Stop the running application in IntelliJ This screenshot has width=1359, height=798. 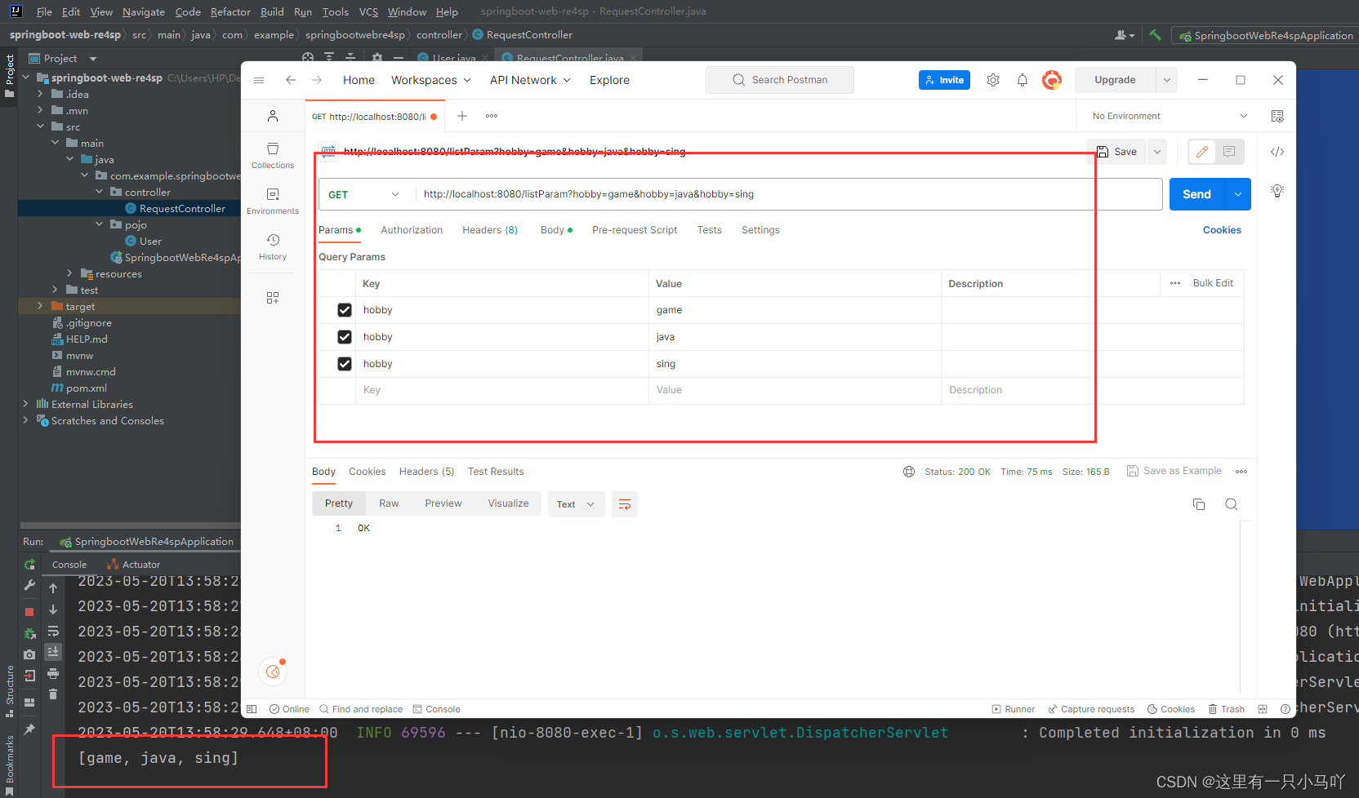coord(29,612)
